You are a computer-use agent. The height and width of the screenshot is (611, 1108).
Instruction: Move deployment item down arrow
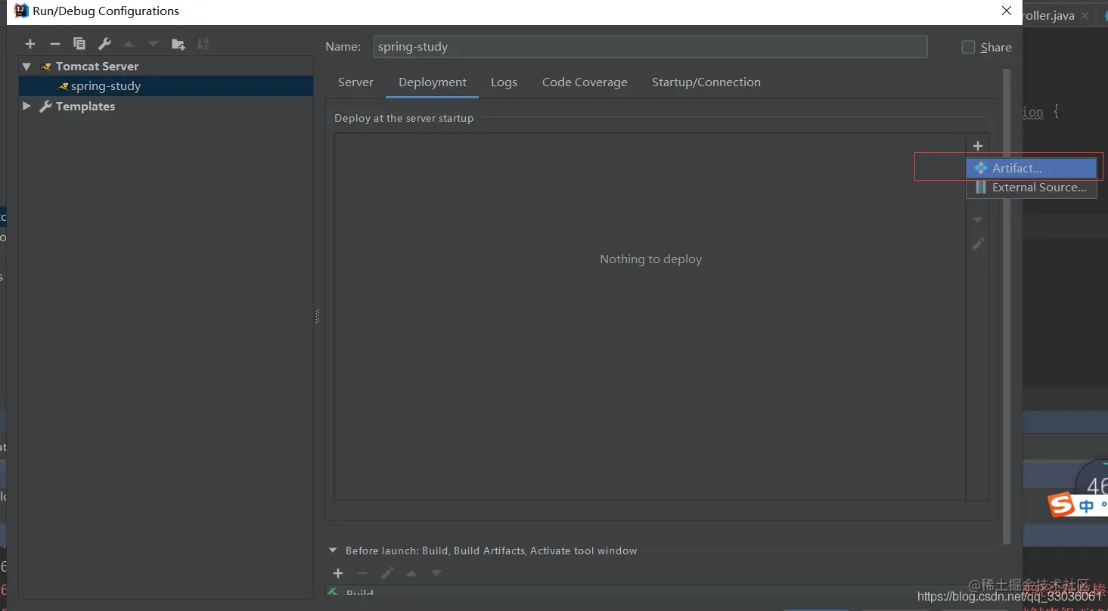(978, 220)
